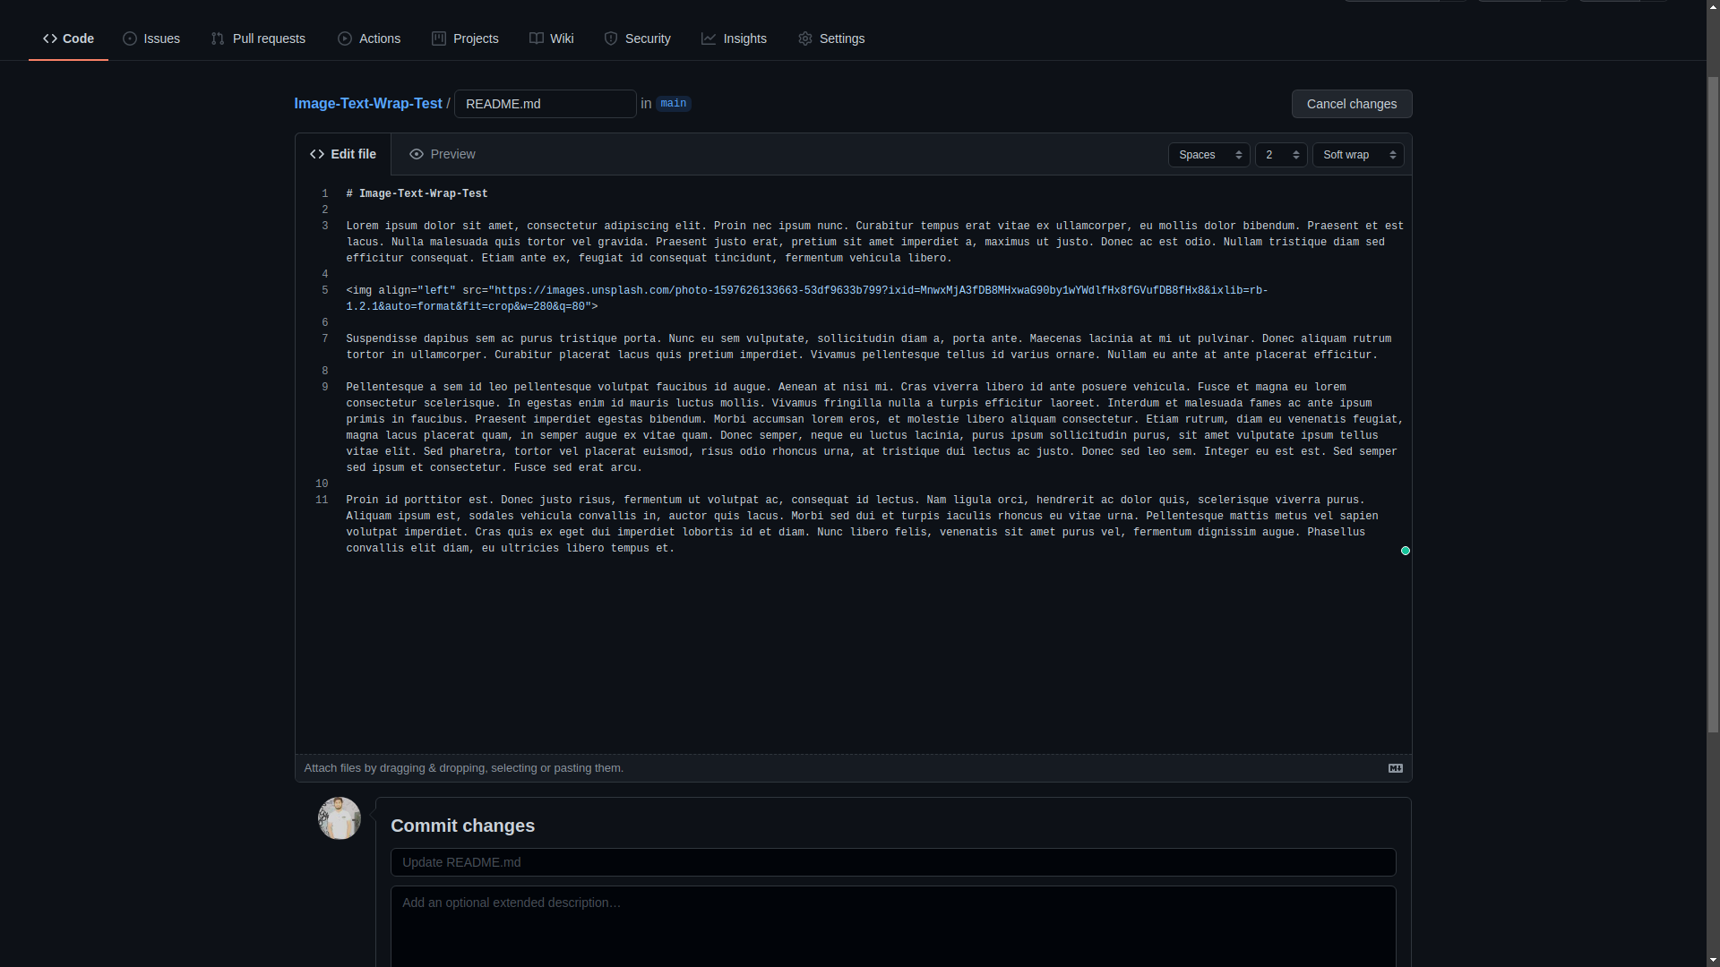
Task: Click Image-Text-Wrap-Test repository link
Action: [x=367, y=103]
